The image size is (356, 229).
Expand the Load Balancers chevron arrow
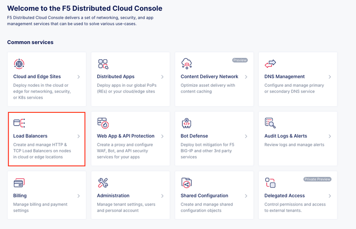(x=78, y=137)
